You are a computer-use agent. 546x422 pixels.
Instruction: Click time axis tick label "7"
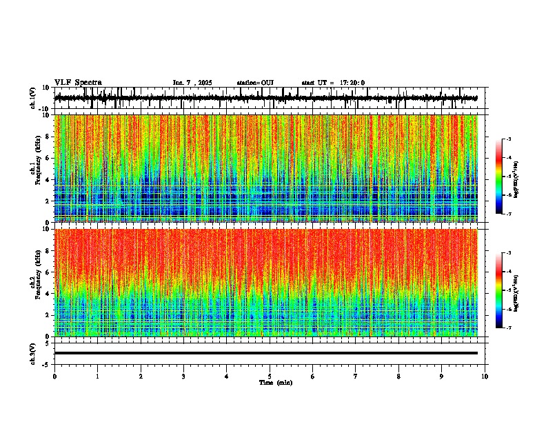pyautogui.click(x=356, y=376)
